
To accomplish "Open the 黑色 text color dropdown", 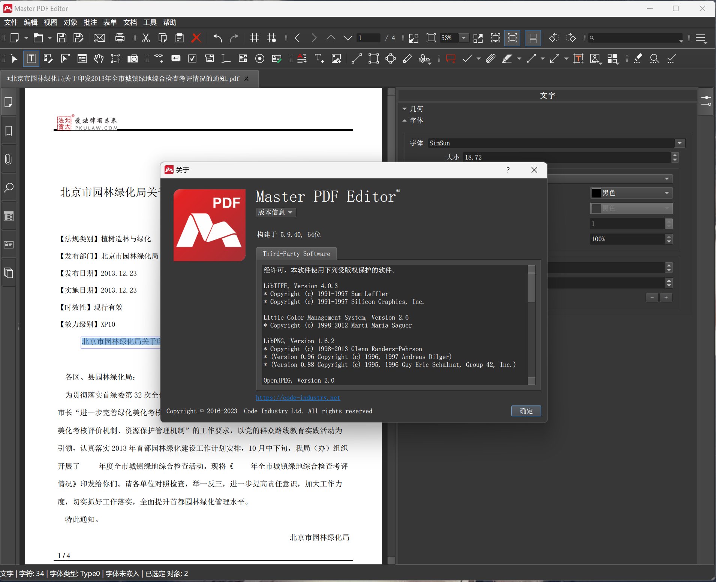I will [x=631, y=193].
